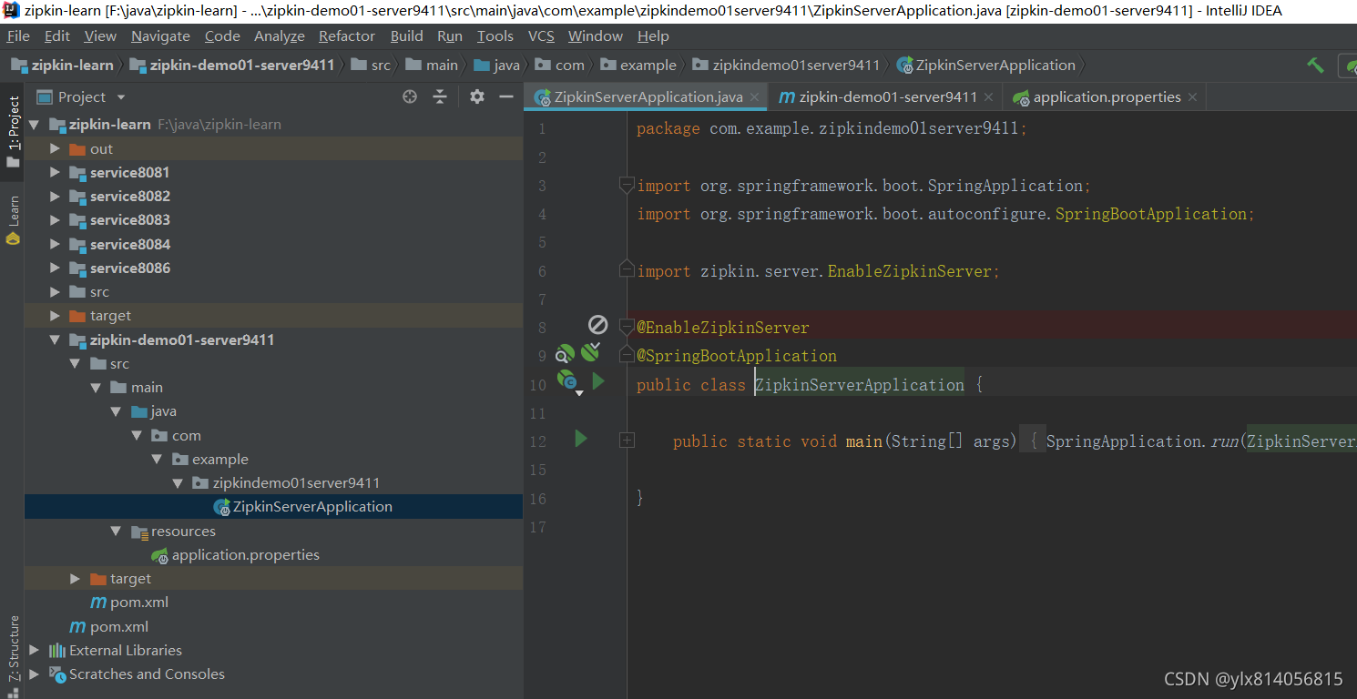Viewport: 1357px width, 699px height.
Task: Click zipkin-learn breadcrumb in navigation bar
Action: 63,65
